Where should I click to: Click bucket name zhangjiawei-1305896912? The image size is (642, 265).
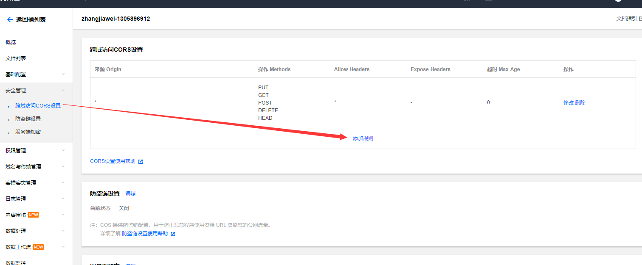coord(115,19)
